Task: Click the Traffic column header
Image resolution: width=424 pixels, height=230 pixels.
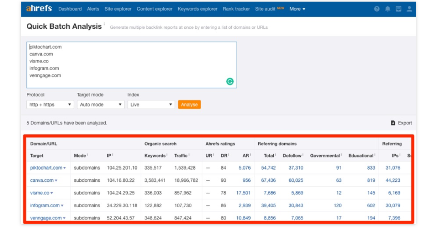Action: tap(181, 155)
